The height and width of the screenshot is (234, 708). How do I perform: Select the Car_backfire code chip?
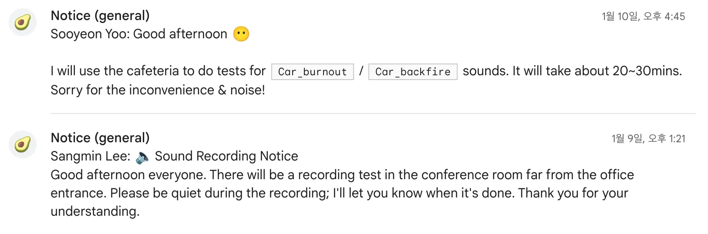pyautogui.click(x=412, y=72)
